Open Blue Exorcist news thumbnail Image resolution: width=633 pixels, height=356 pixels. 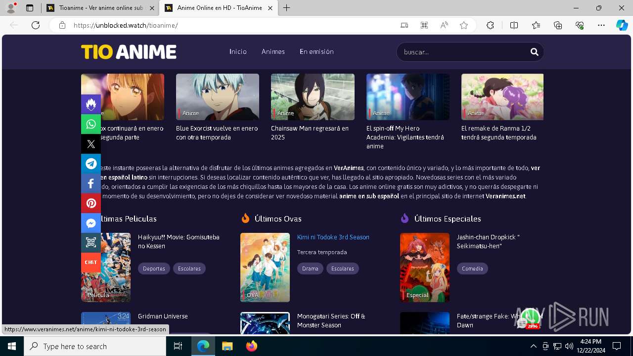click(x=218, y=97)
